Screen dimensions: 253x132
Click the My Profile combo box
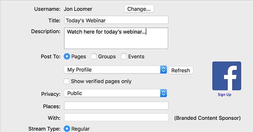115,70
